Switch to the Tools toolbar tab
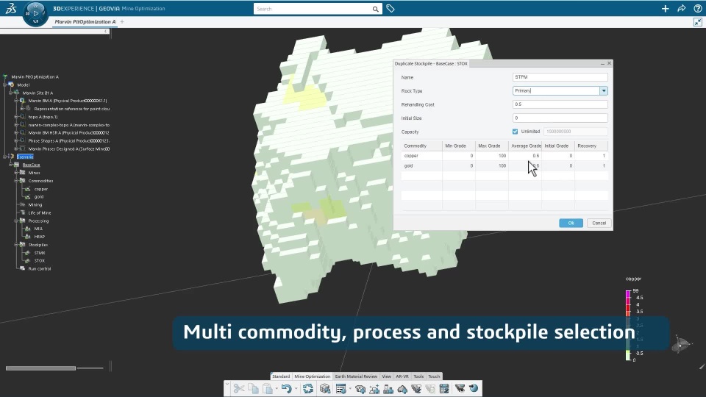Viewport: 706px width, 397px height. click(x=418, y=376)
